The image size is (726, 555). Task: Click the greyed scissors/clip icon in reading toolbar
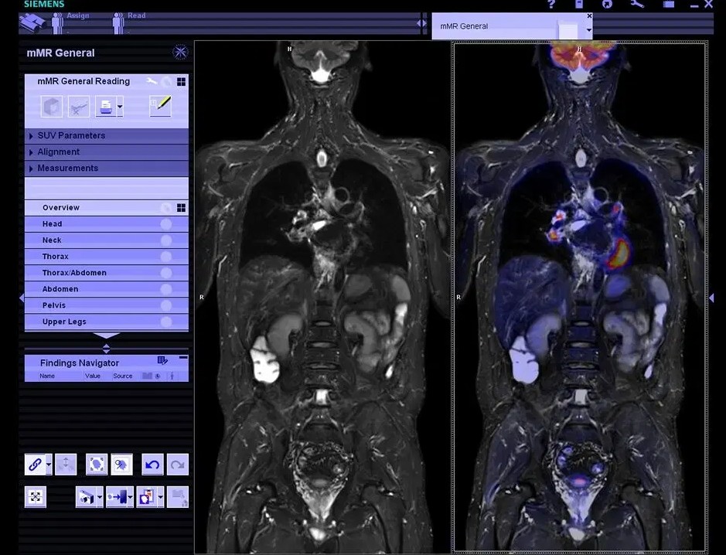click(79, 107)
